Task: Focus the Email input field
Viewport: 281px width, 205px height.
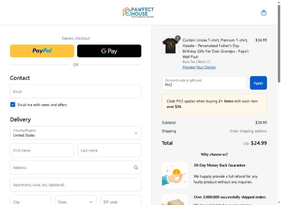Action: point(76,92)
